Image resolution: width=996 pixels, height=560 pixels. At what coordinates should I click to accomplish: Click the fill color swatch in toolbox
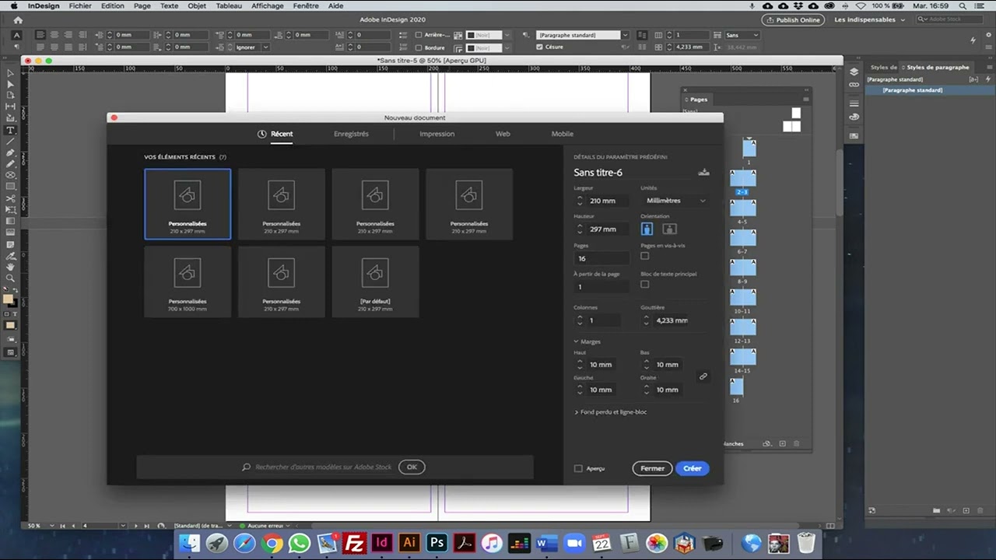pos(8,299)
